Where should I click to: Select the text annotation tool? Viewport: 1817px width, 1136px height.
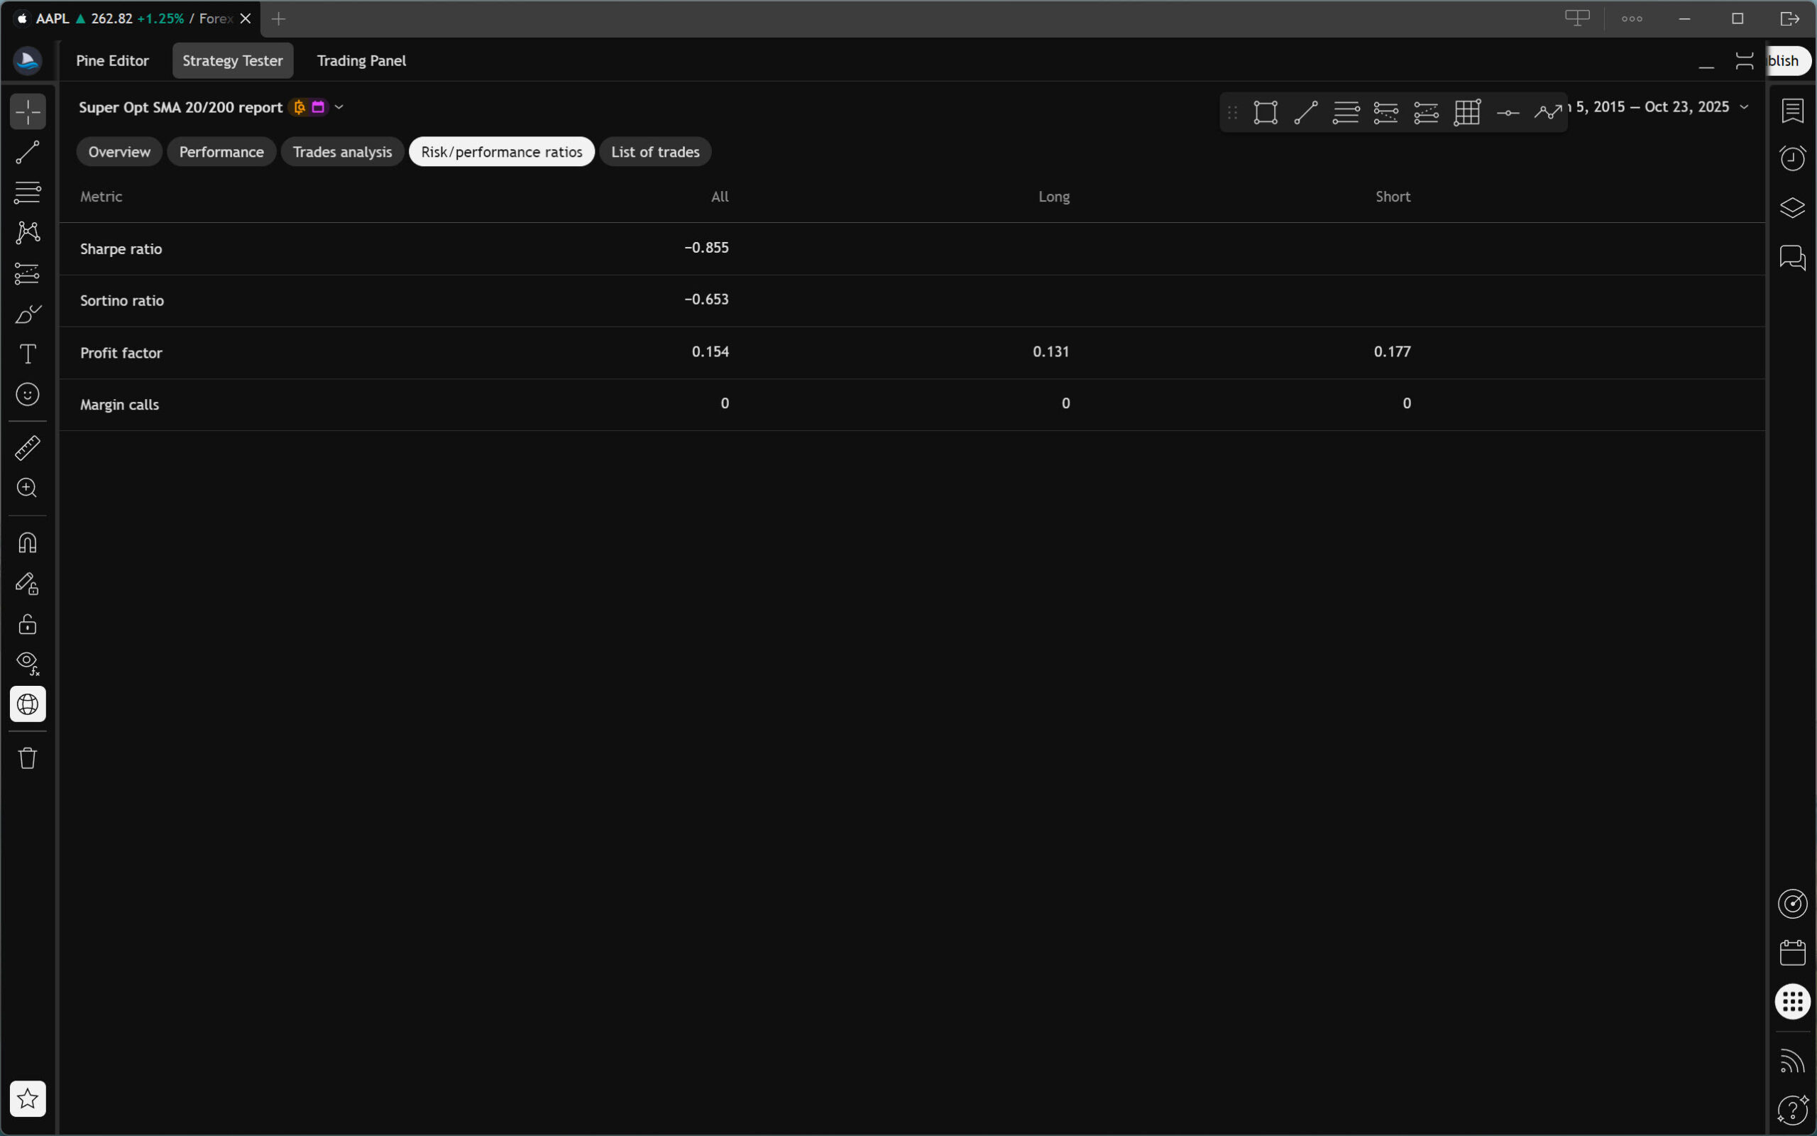coord(28,354)
